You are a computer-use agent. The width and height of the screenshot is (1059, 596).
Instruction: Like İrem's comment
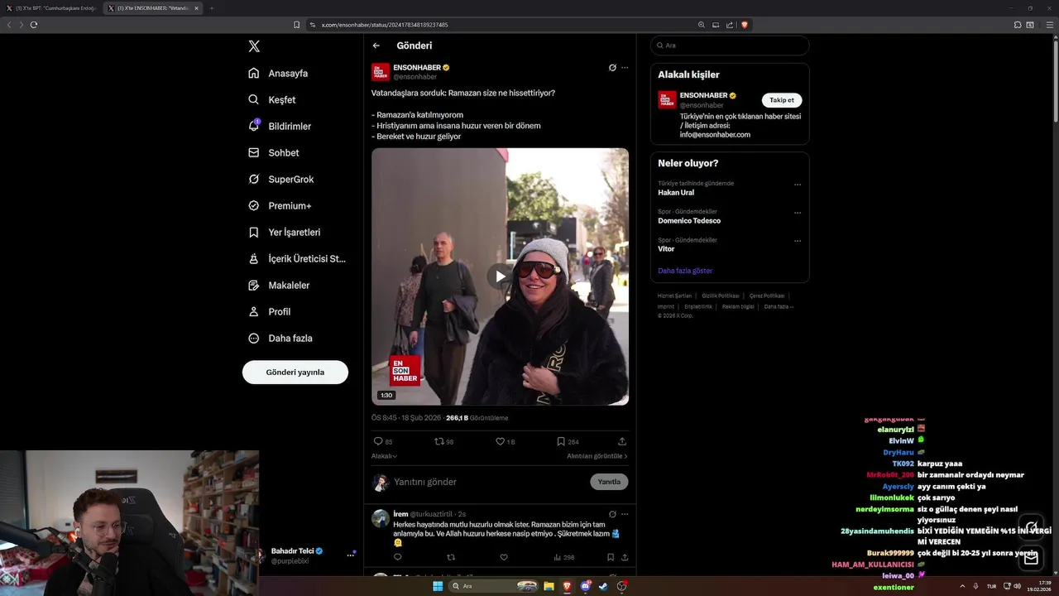[504, 557]
